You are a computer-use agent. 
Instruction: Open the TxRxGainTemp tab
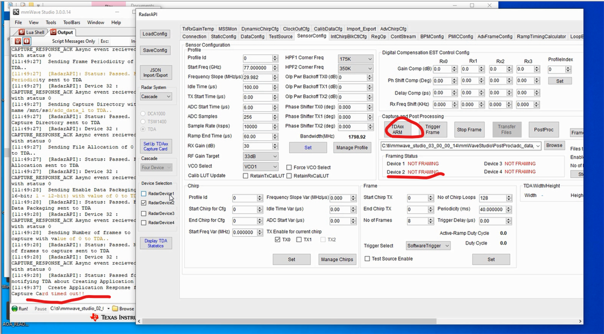[x=198, y=29]
